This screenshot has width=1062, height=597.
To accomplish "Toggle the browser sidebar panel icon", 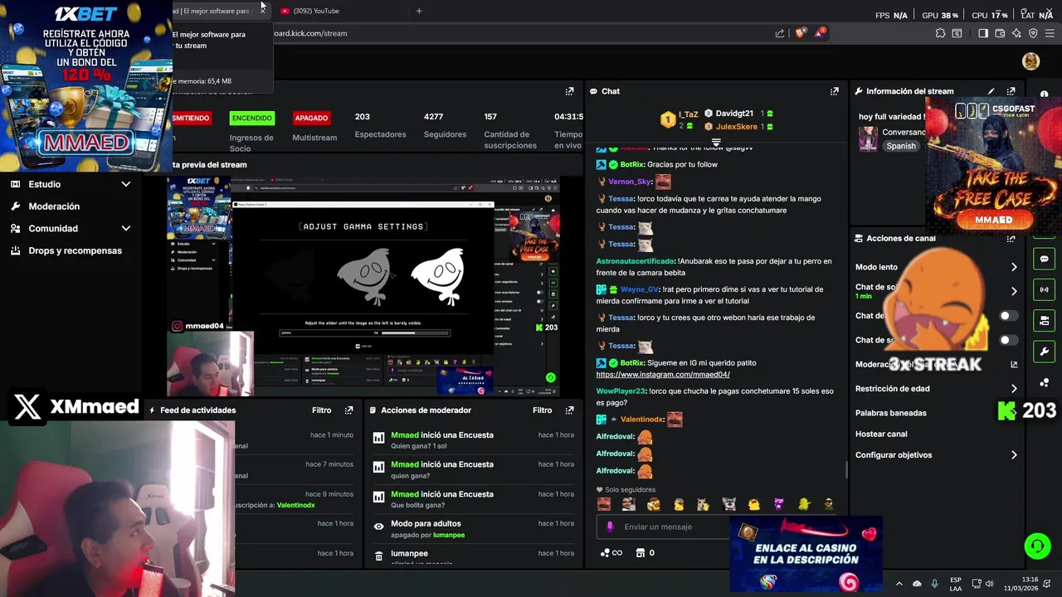I will click(x=983, y=33).
